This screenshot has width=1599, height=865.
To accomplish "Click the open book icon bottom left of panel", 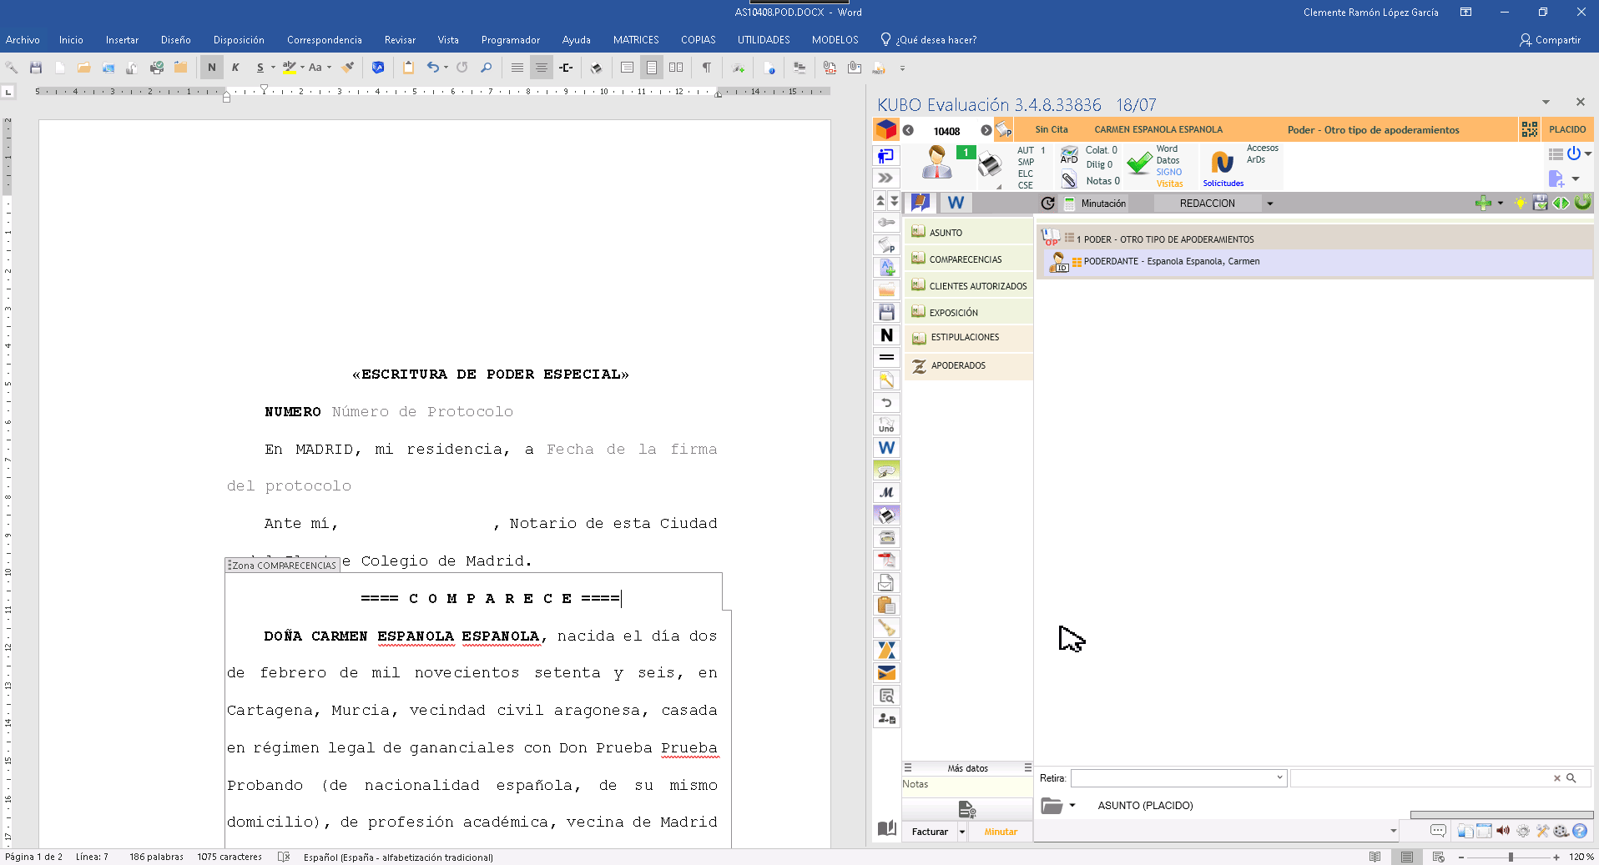I will [x=886, y=828].
